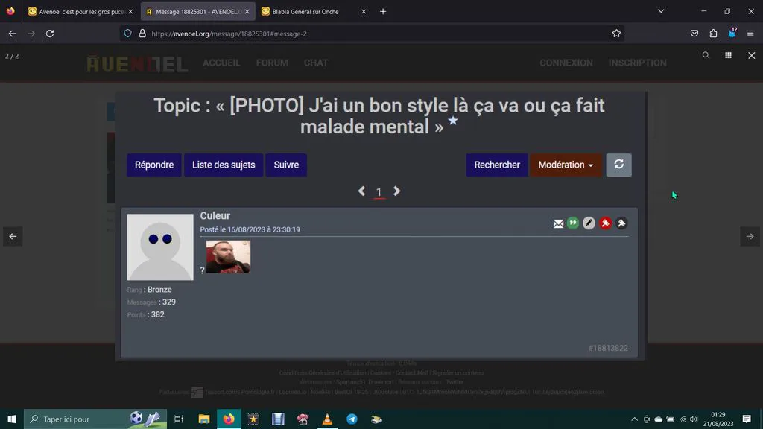763x429 pixels.
Task: Click the Windows search box 'Taper ici pour'
Action: coord(95,419)
